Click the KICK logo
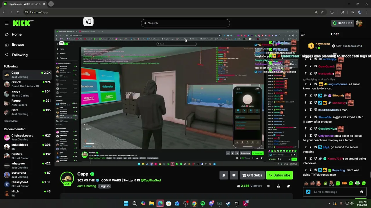The image size is (371, 208). pyautogui.click(x=23, y=23)
